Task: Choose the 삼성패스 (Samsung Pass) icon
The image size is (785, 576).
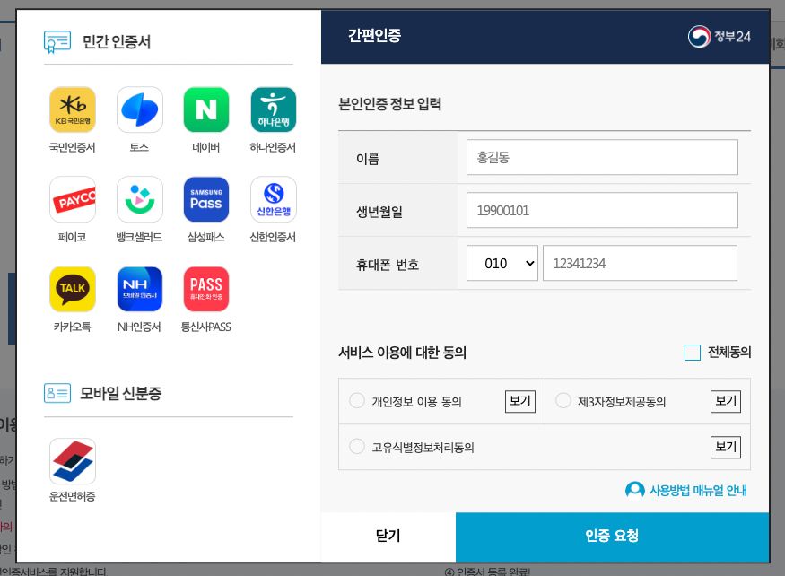Action: pos(206,199)
